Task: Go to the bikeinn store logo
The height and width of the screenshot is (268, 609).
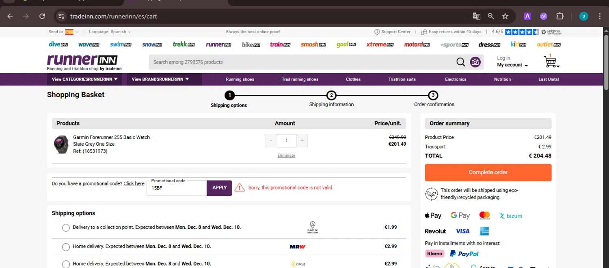Action: 251,44
